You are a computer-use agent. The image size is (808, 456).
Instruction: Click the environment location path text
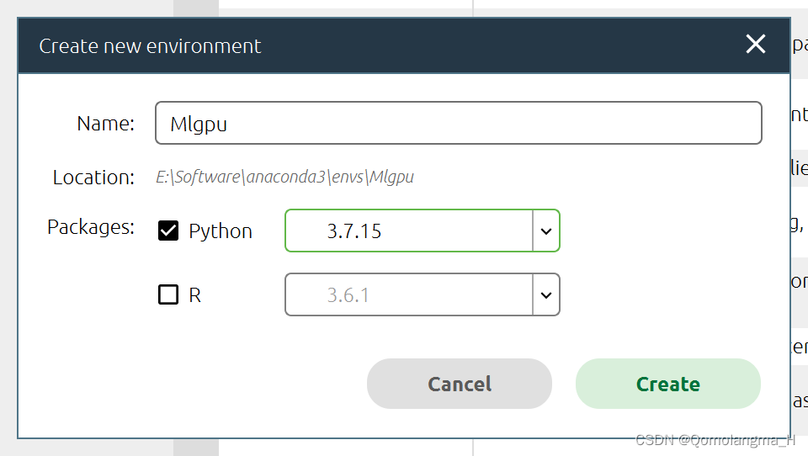coord(284,177)
